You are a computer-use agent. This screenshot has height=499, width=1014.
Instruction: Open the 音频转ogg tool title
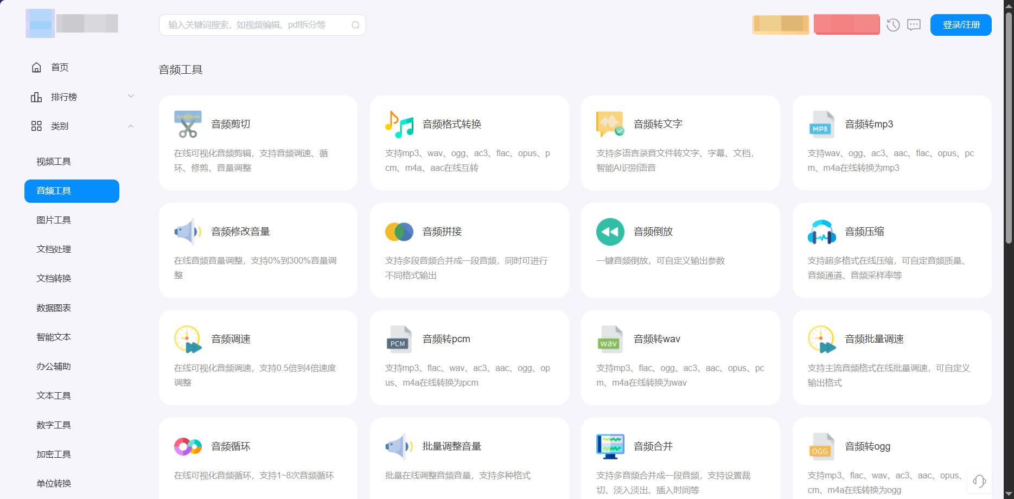click(868, 446)
